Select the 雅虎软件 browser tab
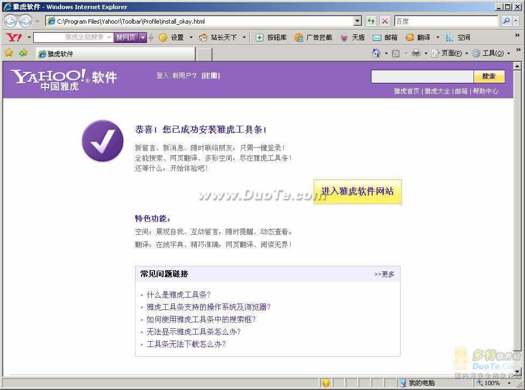Image resolution: width=525 pixels, height=390 pixels. [x=115, y=54]
